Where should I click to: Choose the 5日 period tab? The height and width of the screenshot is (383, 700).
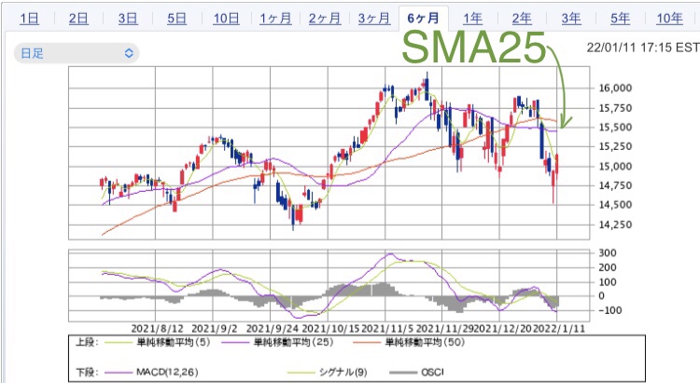click(x=177, y=18)
